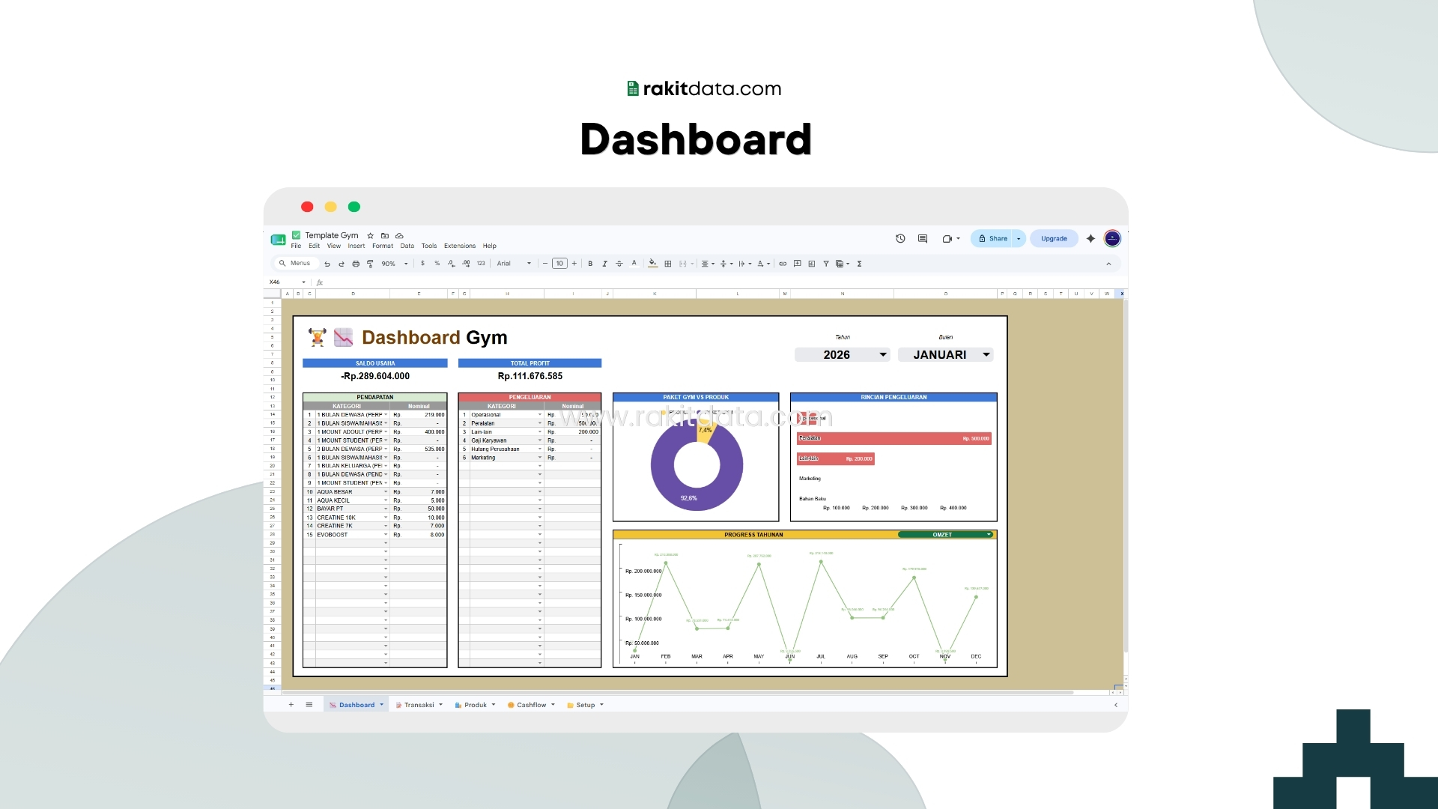
Task: Toggle bold formatting
Action: (x=590, y=264)
